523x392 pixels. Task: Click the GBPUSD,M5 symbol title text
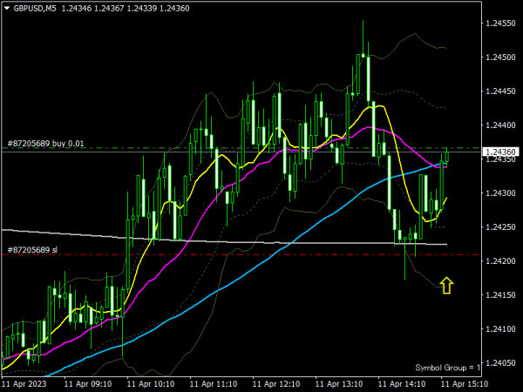coord(35,9)
